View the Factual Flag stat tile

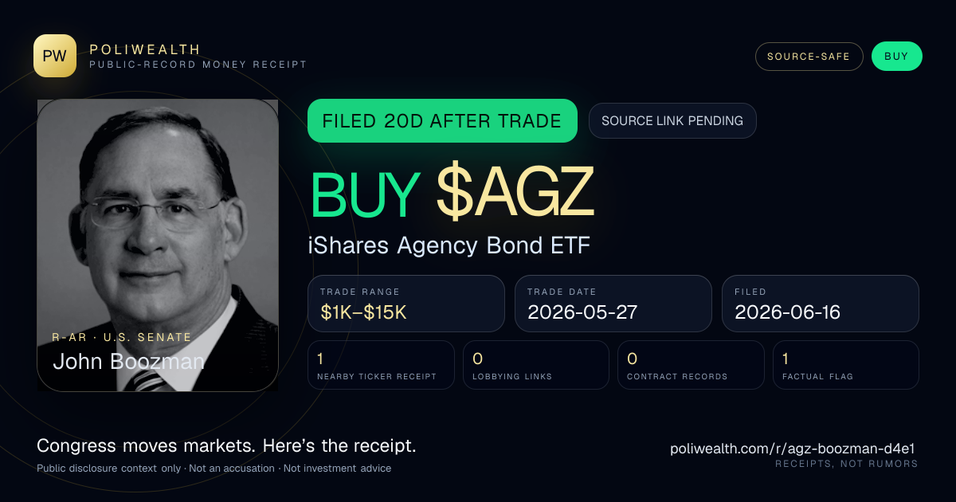[846, 365]
